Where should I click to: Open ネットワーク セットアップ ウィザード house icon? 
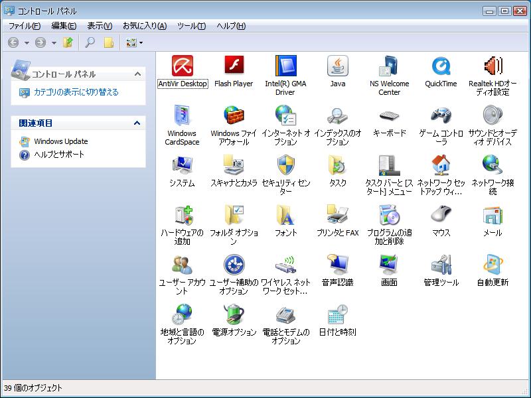tap(441, 165)
